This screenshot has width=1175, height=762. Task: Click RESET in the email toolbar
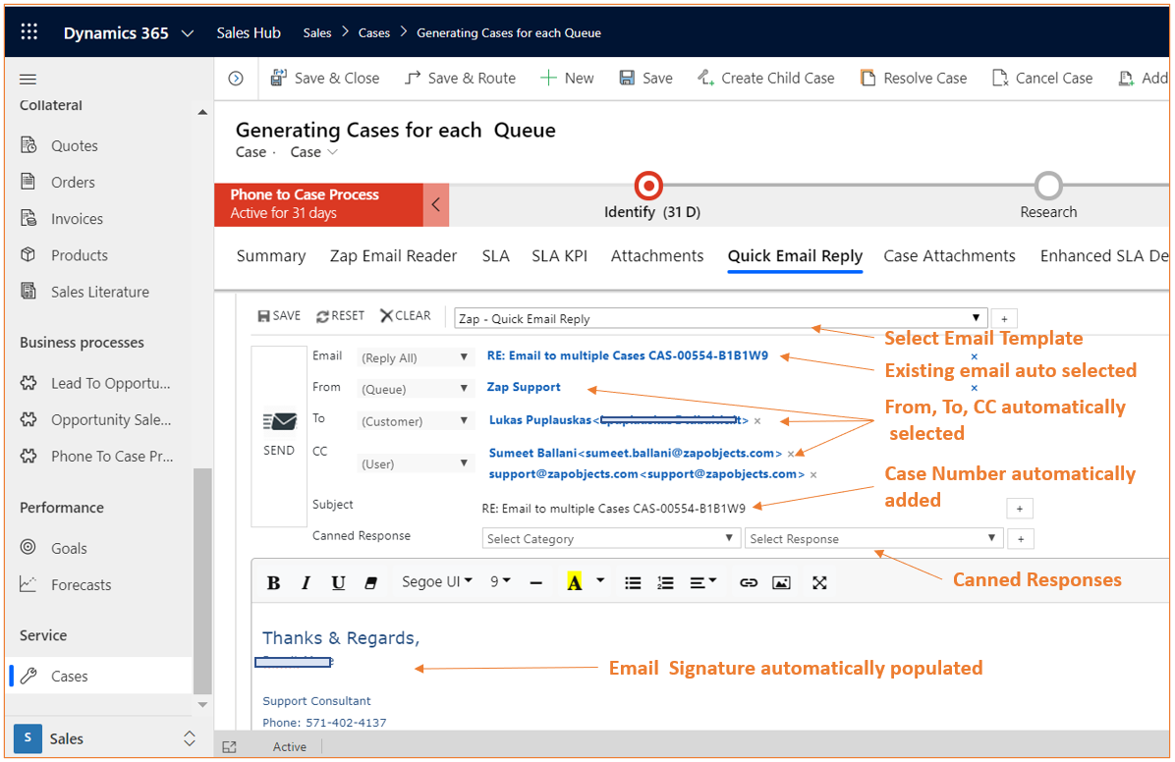click(340, 315)
